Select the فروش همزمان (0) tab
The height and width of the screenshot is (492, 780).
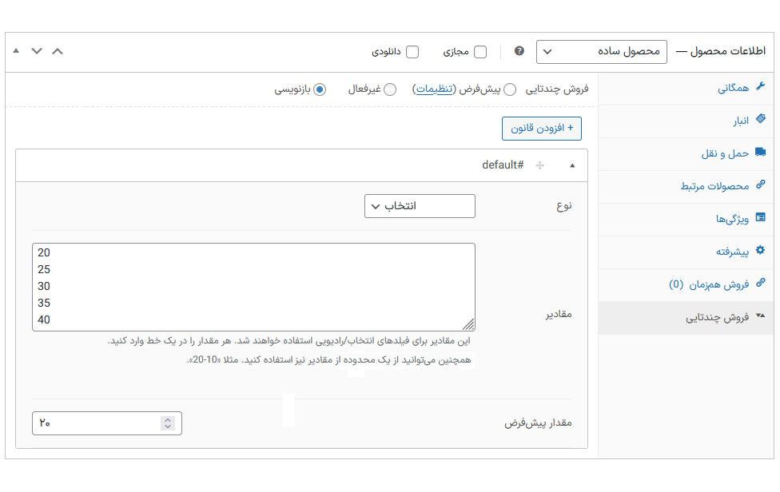click(686, 285)
